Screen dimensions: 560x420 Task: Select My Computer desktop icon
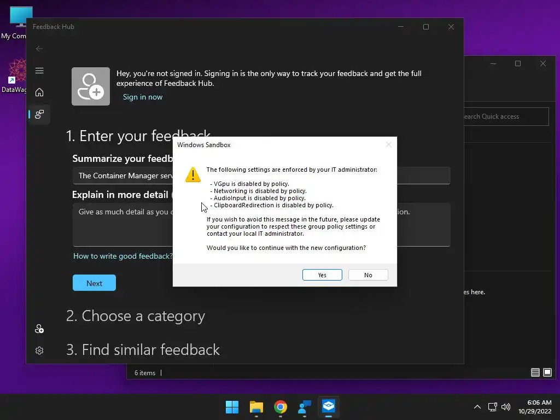(x=14, y=24)
